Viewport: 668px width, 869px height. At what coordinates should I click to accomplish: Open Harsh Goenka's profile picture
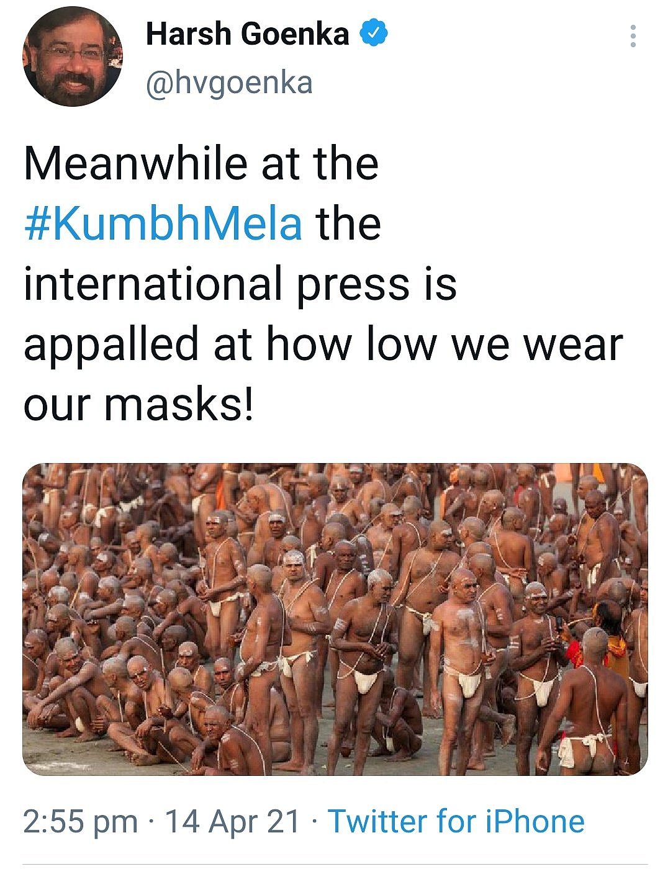73,57
